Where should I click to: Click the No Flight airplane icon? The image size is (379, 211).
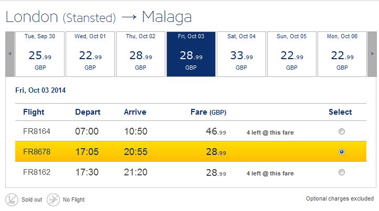tap(53, 199)
